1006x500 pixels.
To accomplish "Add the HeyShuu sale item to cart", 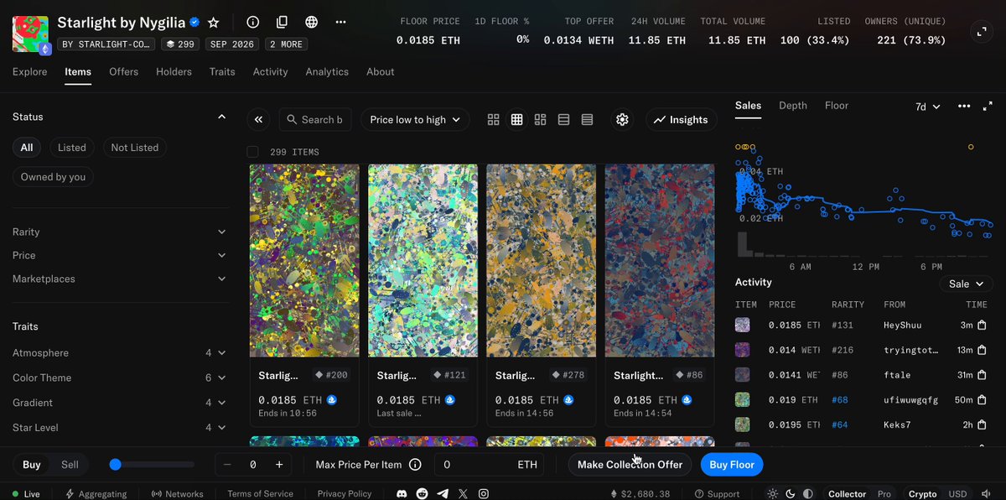I will point(982,326).
